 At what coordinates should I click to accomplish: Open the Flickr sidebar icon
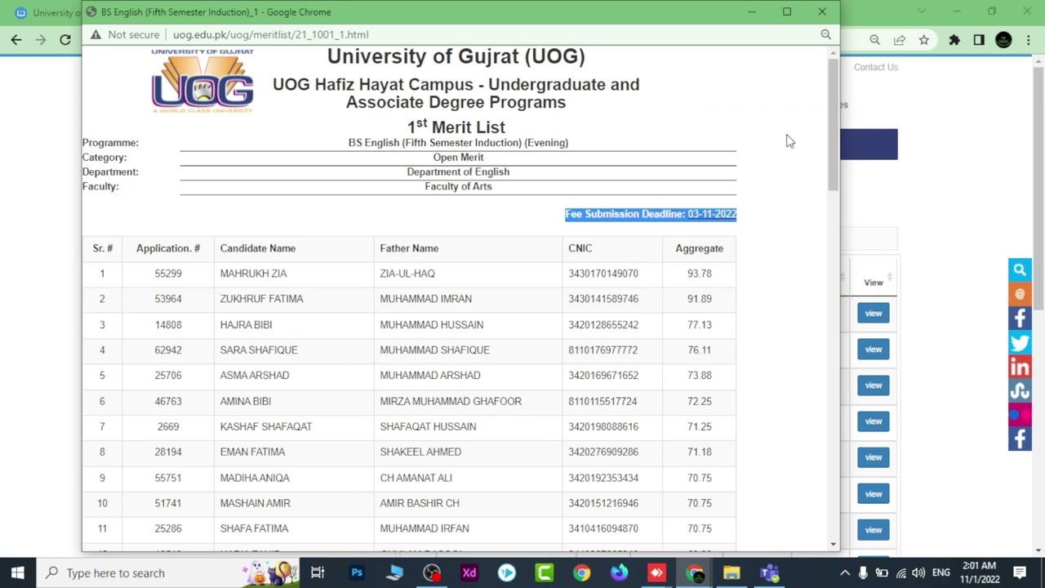(x=1020, y=415)
